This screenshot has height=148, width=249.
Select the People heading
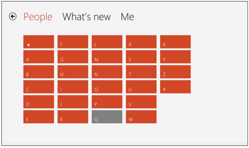[x=38, y=17]
